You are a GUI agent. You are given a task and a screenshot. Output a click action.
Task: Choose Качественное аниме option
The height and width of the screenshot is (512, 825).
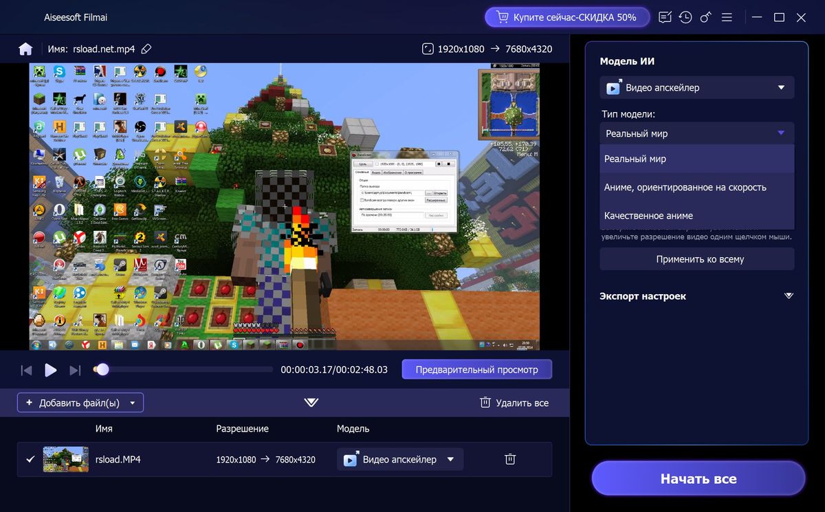pos(697,215)
